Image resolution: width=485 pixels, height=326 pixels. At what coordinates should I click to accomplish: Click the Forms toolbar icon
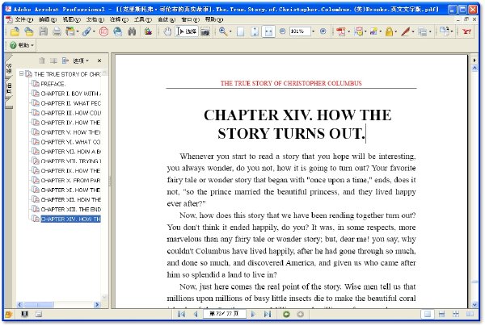pyautogui.click(x=423, y=31)
